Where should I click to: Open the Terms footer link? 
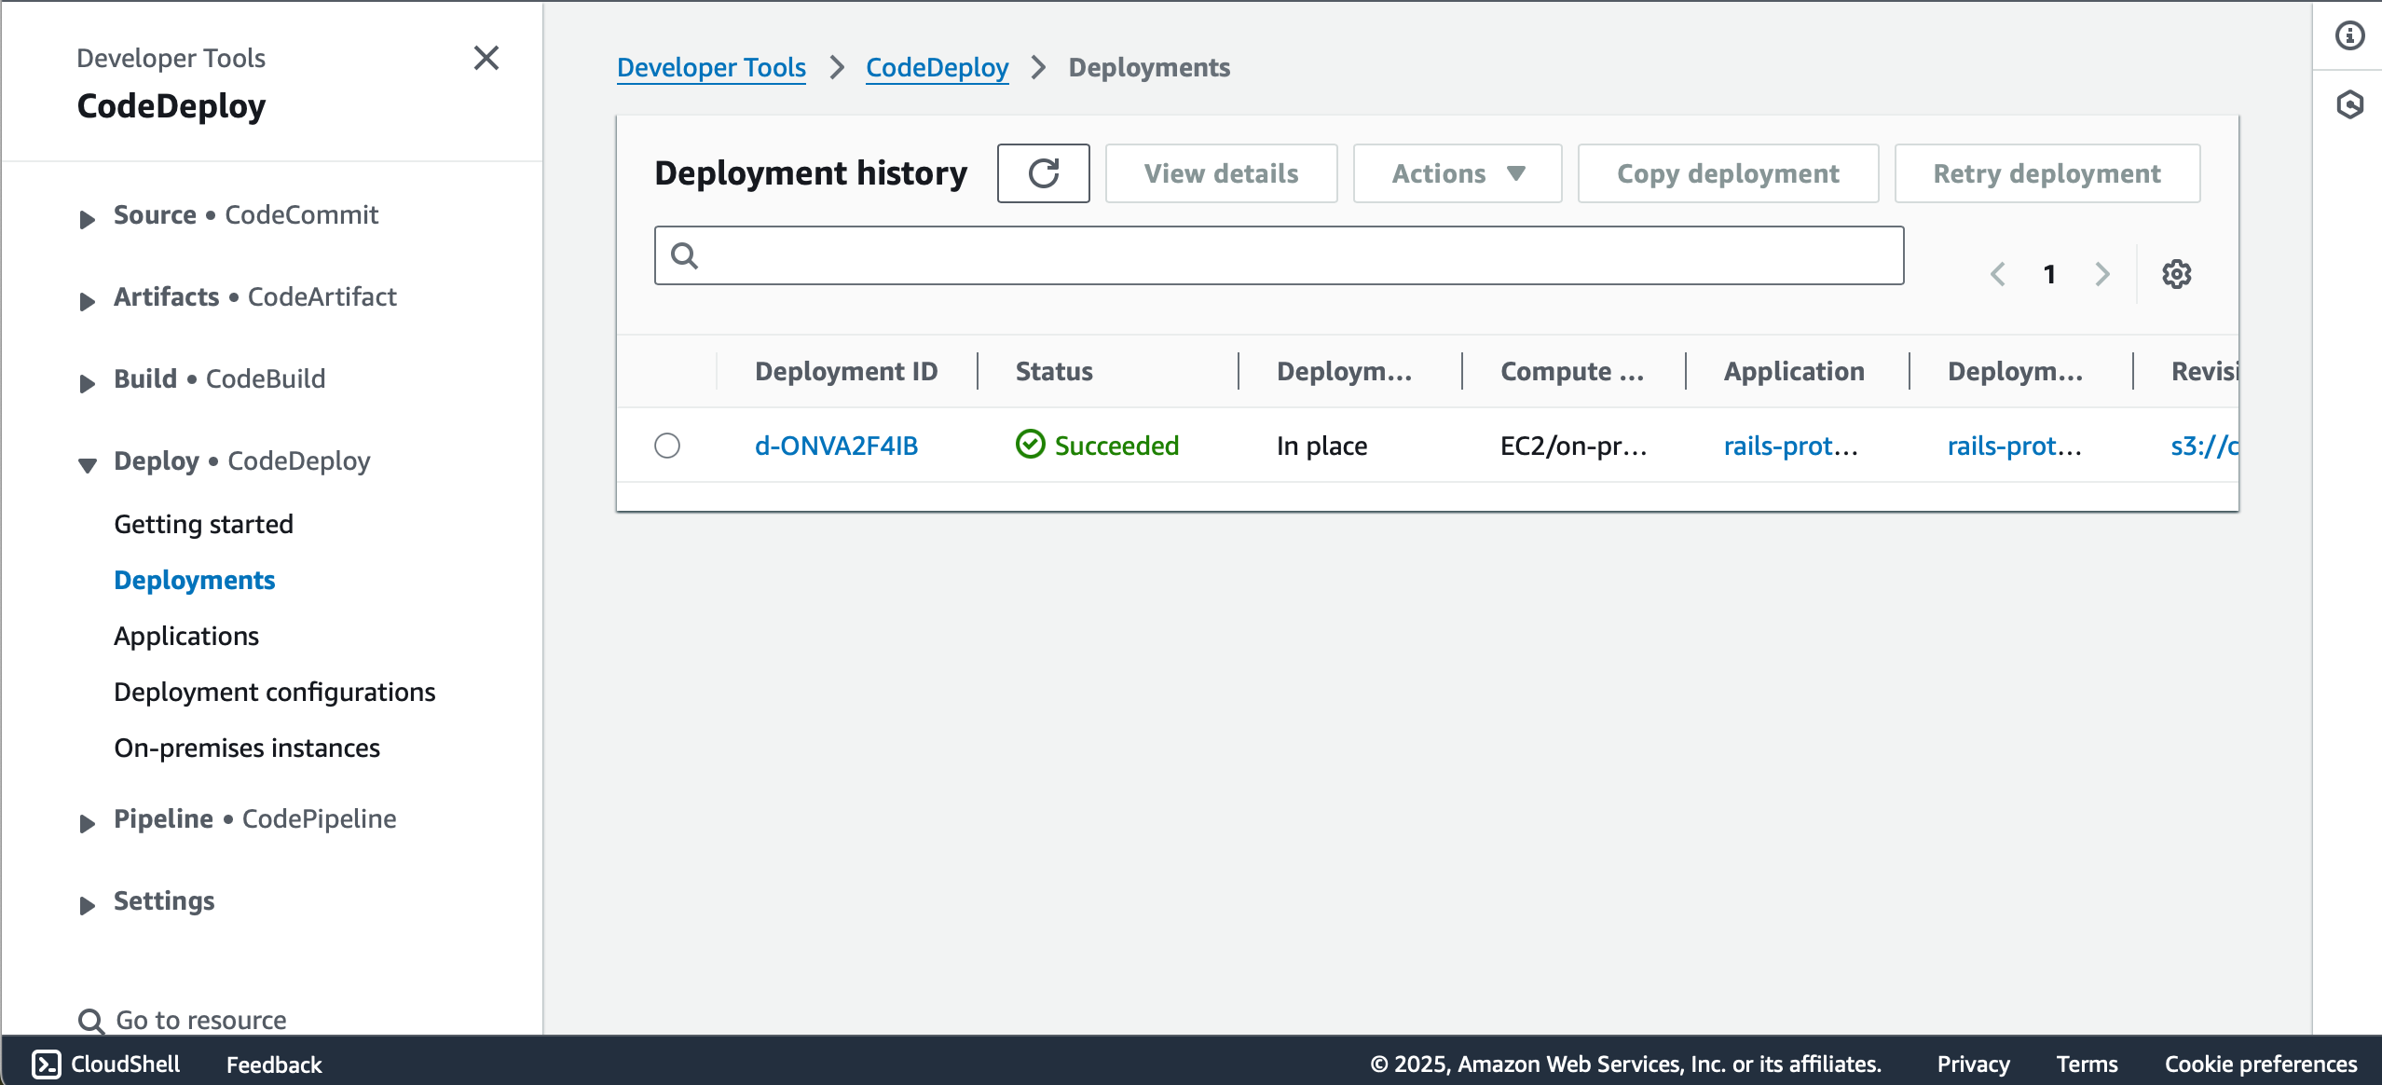(2087, 1064)
